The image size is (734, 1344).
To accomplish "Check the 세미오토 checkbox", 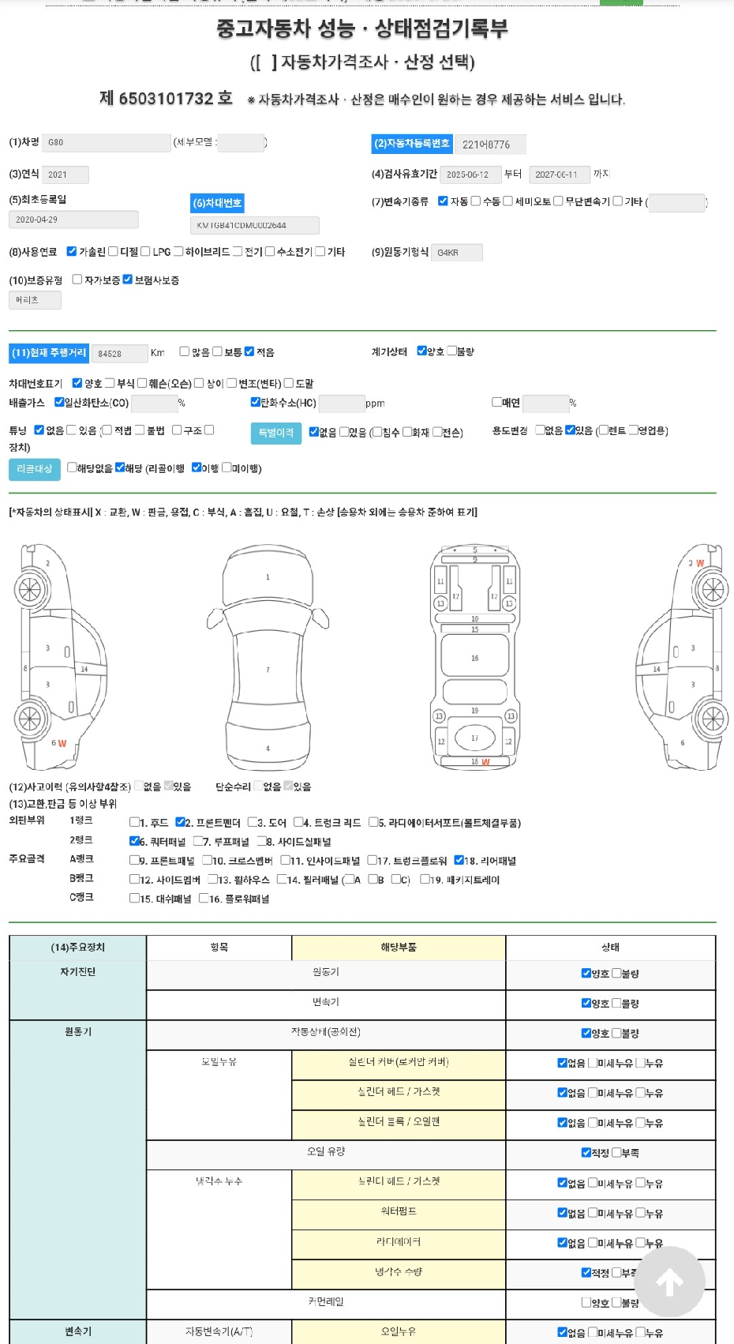I will 507,201.
